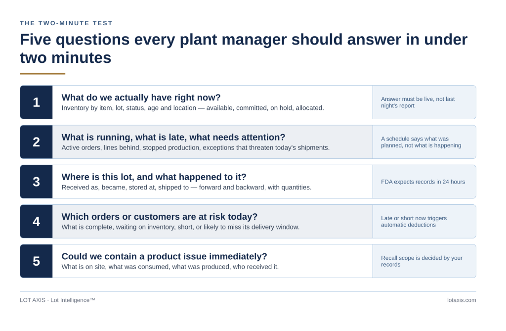Click 'Where is this lot' question heading

(154, 177)
